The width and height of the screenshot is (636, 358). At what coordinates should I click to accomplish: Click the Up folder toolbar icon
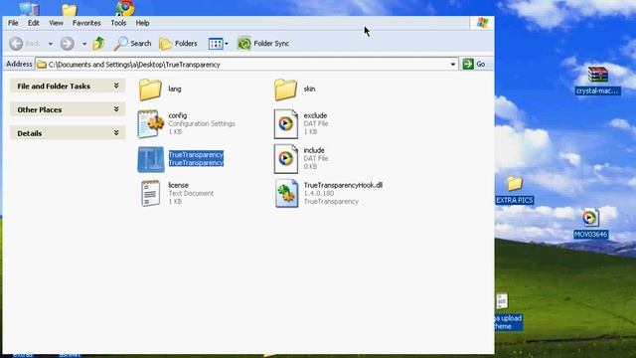[98, 43]
